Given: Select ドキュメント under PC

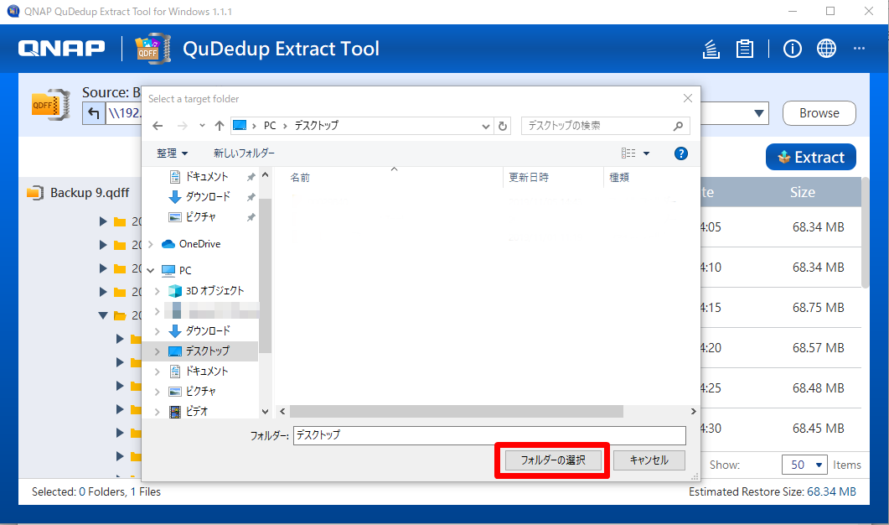Looking at the screenshot, I should [206, 372].
